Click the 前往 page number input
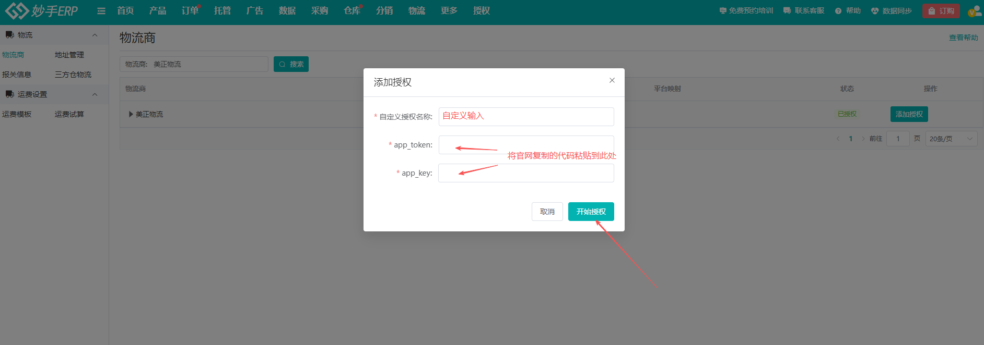The width and height of the screenshot is (984, 345). (x=898, y=139)
